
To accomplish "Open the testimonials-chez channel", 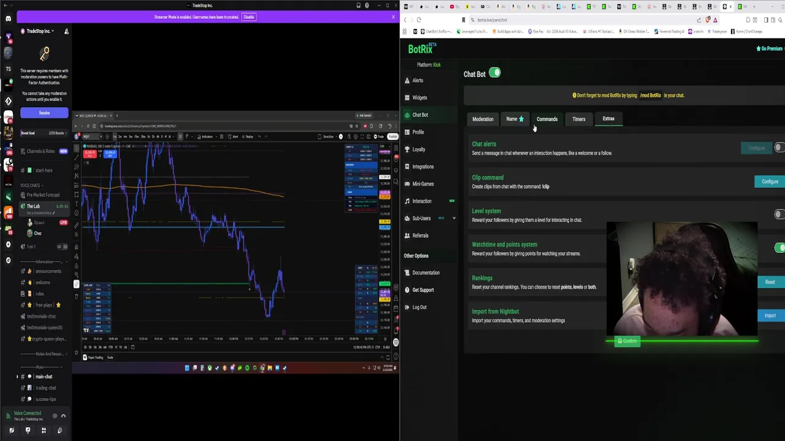I will point(44,317).
